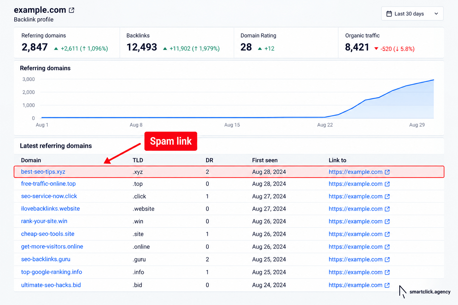This screenshot has width=458, height=305.
Task: Open external icon in seo-backlinks.guru row
Action: (387, 259)
